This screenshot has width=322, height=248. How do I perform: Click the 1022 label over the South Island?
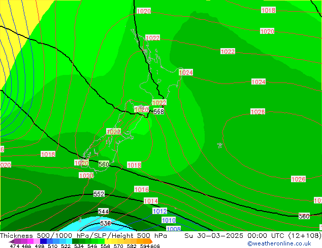(114, 132)
